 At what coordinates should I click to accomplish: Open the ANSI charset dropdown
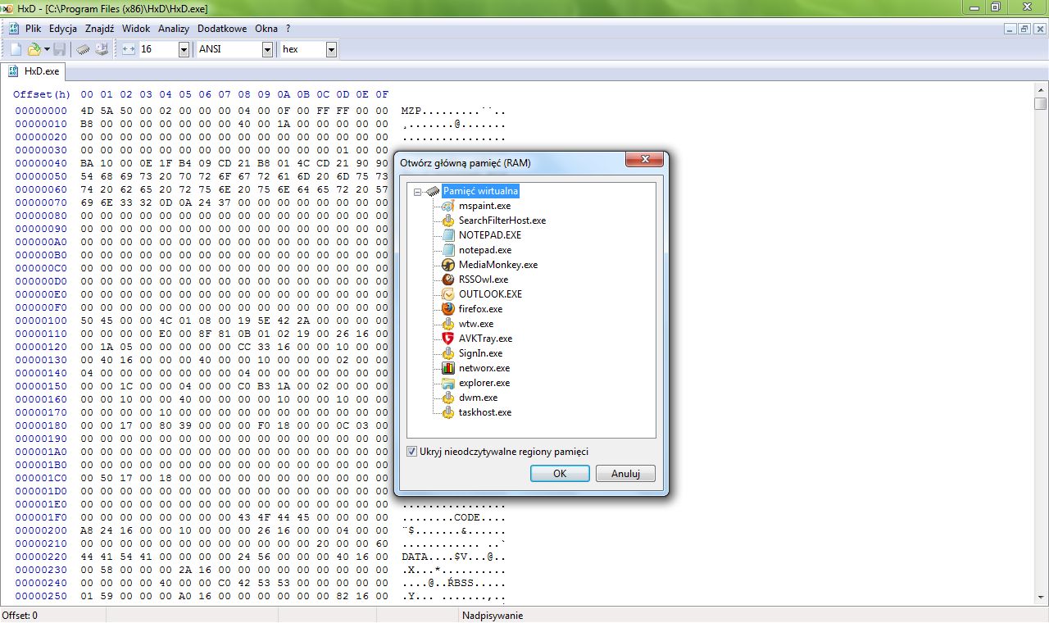coord(267,49)
